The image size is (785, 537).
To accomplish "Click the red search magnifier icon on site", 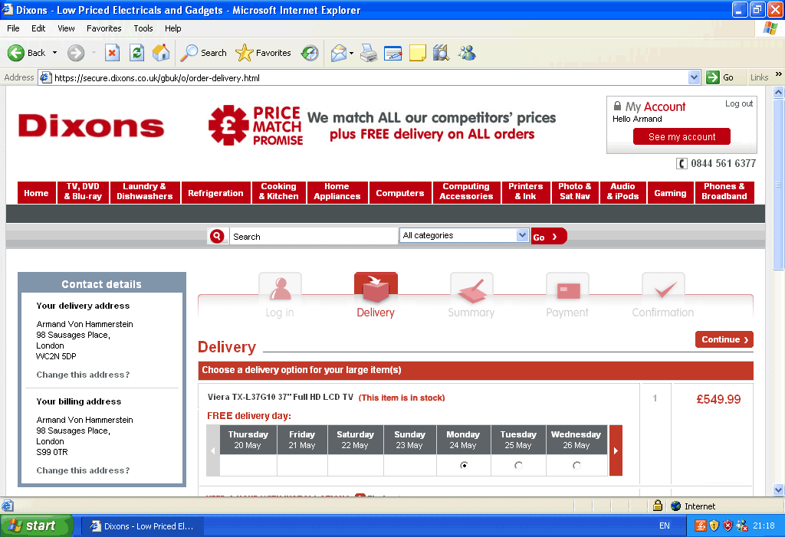I will click(217, 236).
